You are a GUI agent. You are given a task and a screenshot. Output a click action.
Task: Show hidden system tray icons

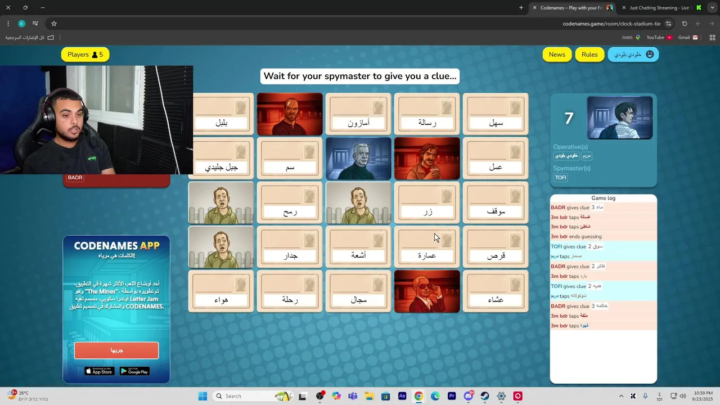[x=621, y=396]
